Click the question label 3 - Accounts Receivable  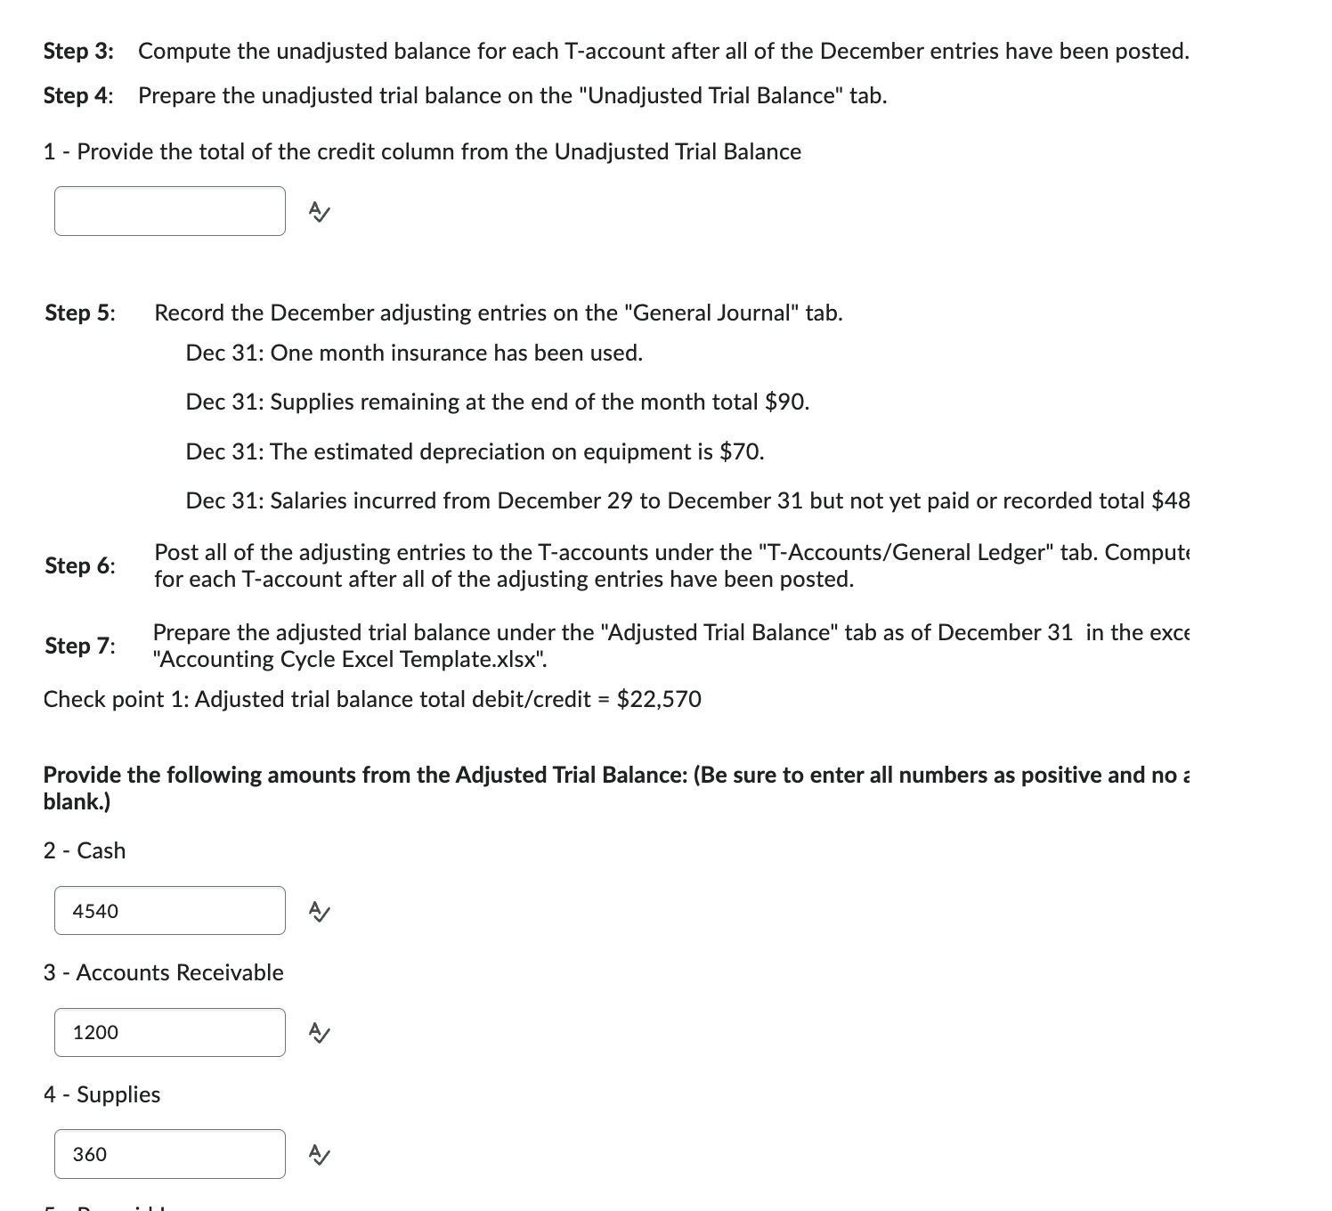[163, 972]
